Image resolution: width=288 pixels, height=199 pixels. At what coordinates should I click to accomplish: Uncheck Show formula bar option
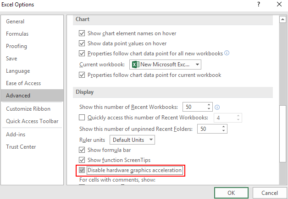(82, 150)
